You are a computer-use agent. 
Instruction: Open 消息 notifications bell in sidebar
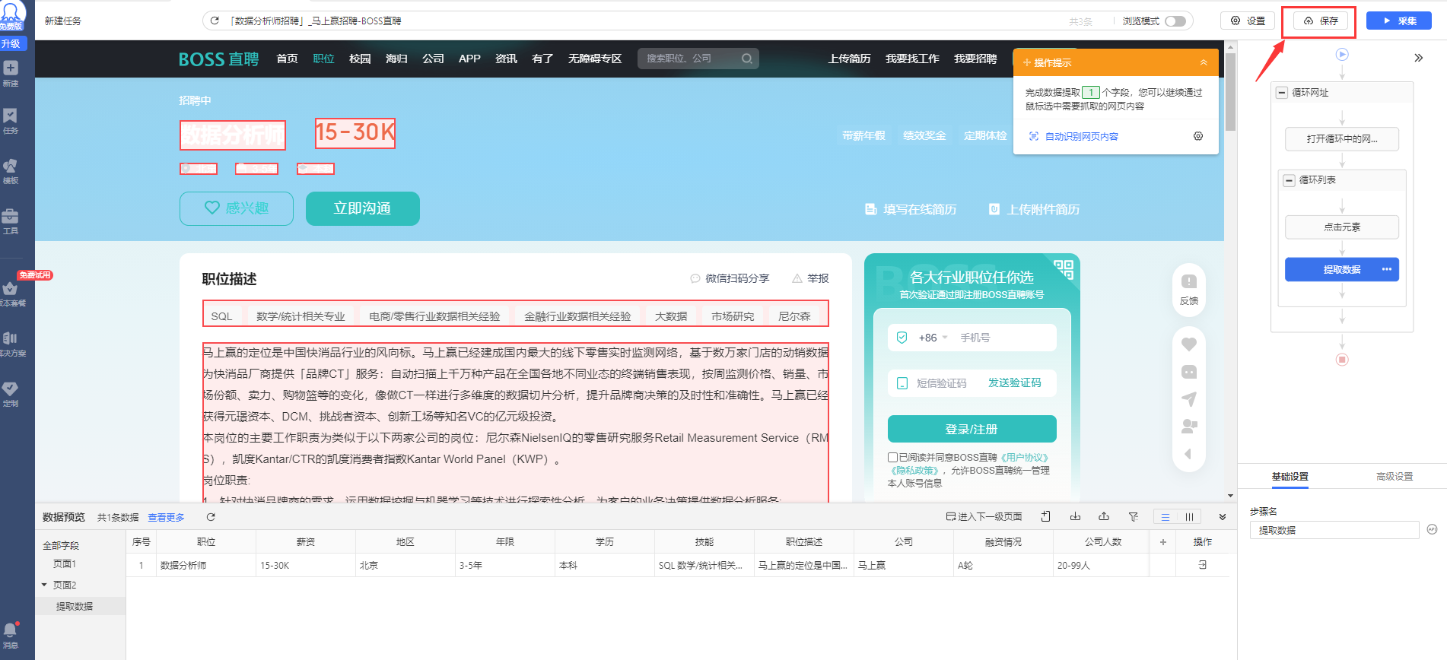click(x=11, y=636)
